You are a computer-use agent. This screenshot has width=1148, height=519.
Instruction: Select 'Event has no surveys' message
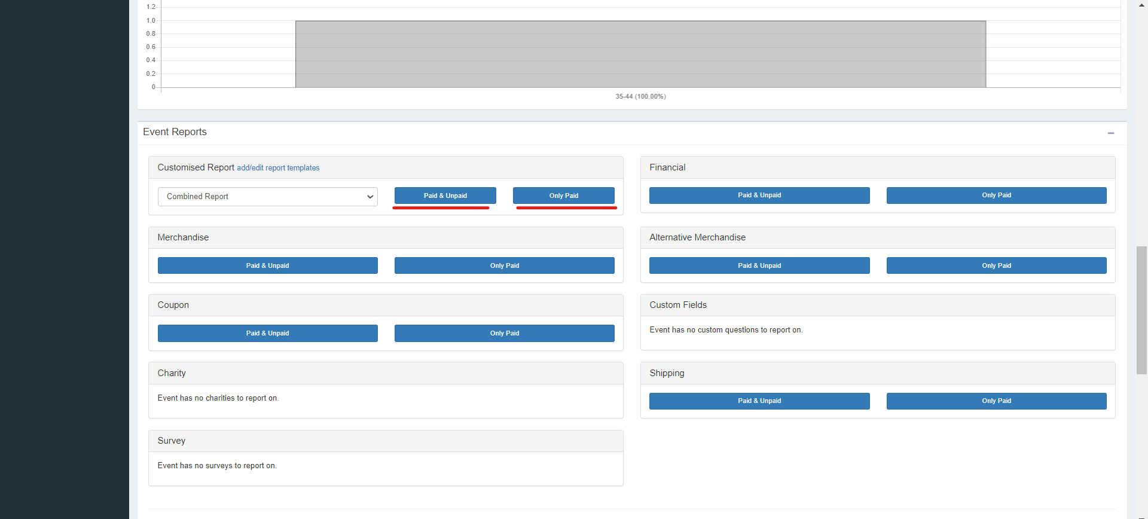pyautogui.click(x=217, y=466)
